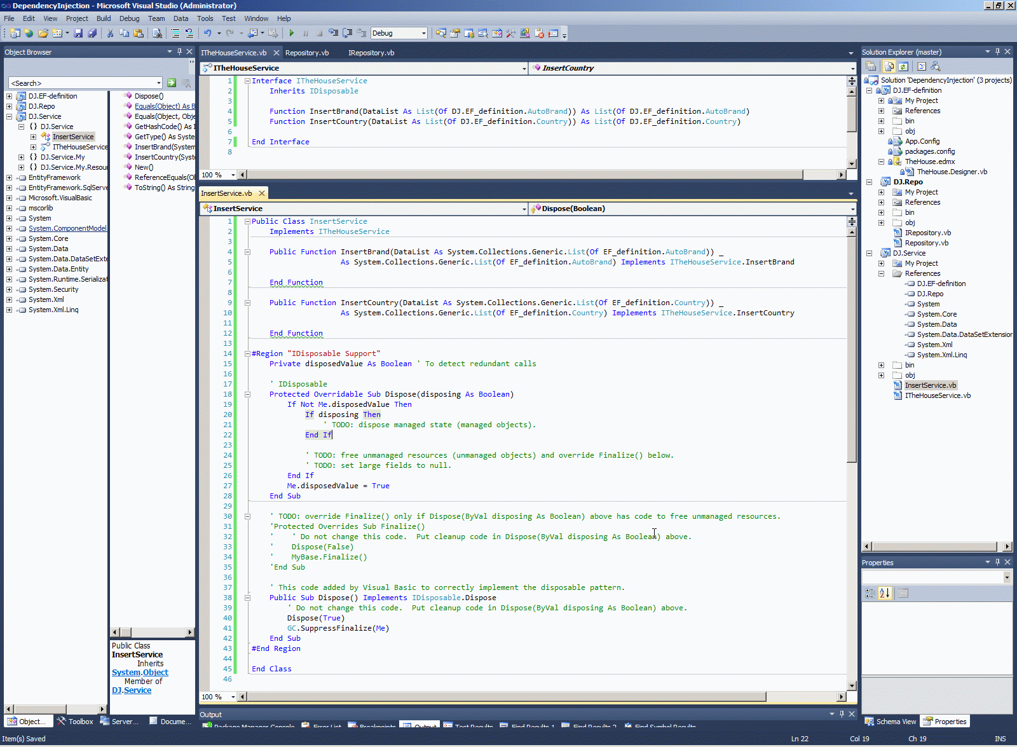Click InsertService editor vertical scrollbar thumb
1017x747 pixels.
point(851,350)
